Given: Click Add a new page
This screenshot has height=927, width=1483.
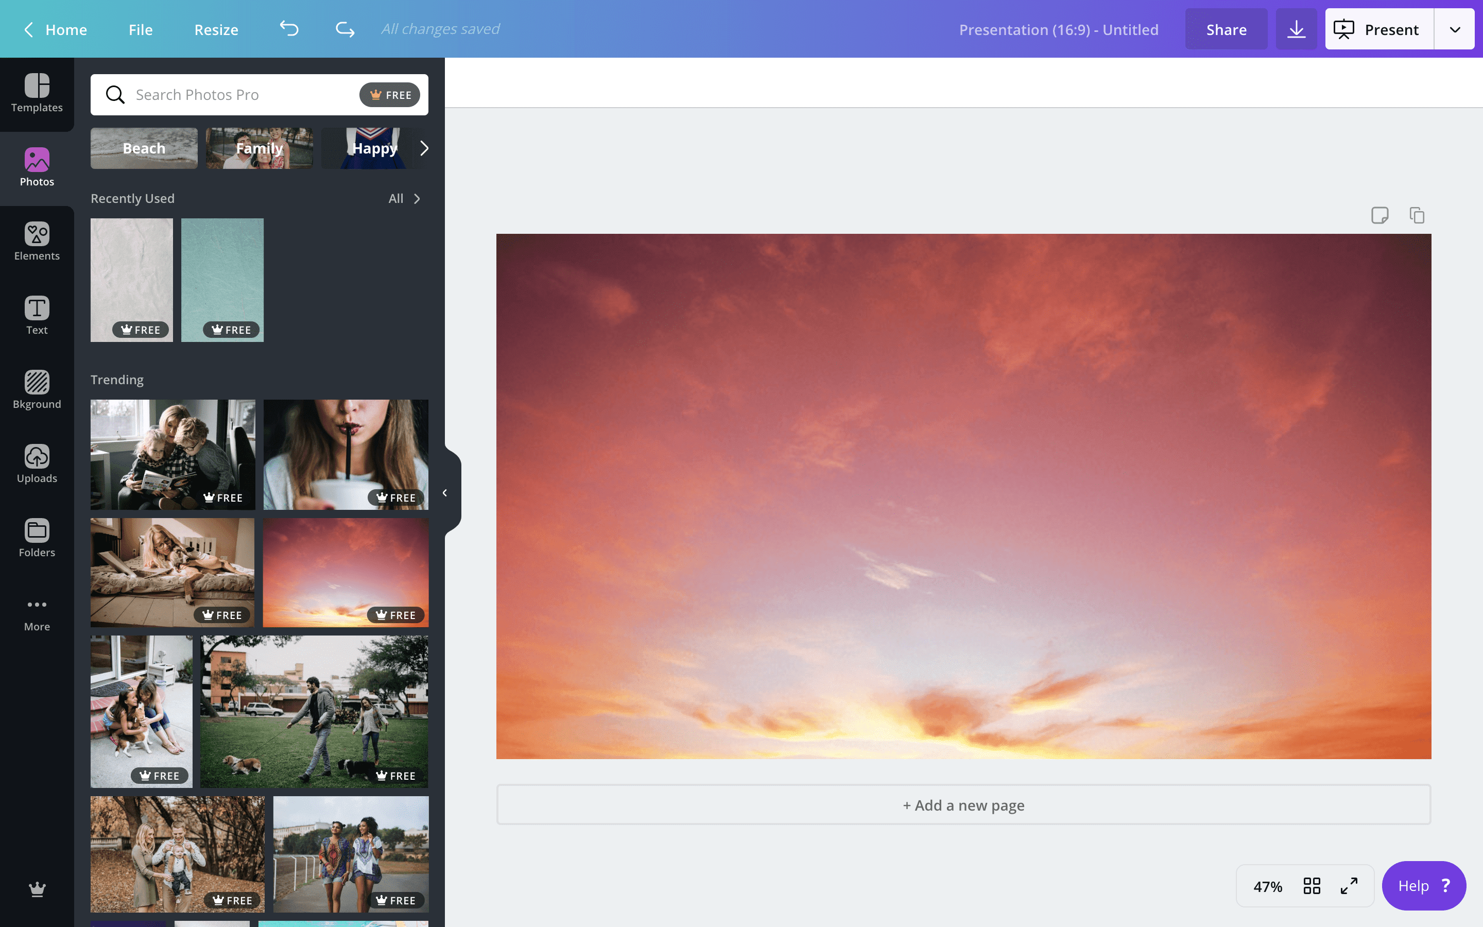Looking at the screenshot, I should 963,805.
